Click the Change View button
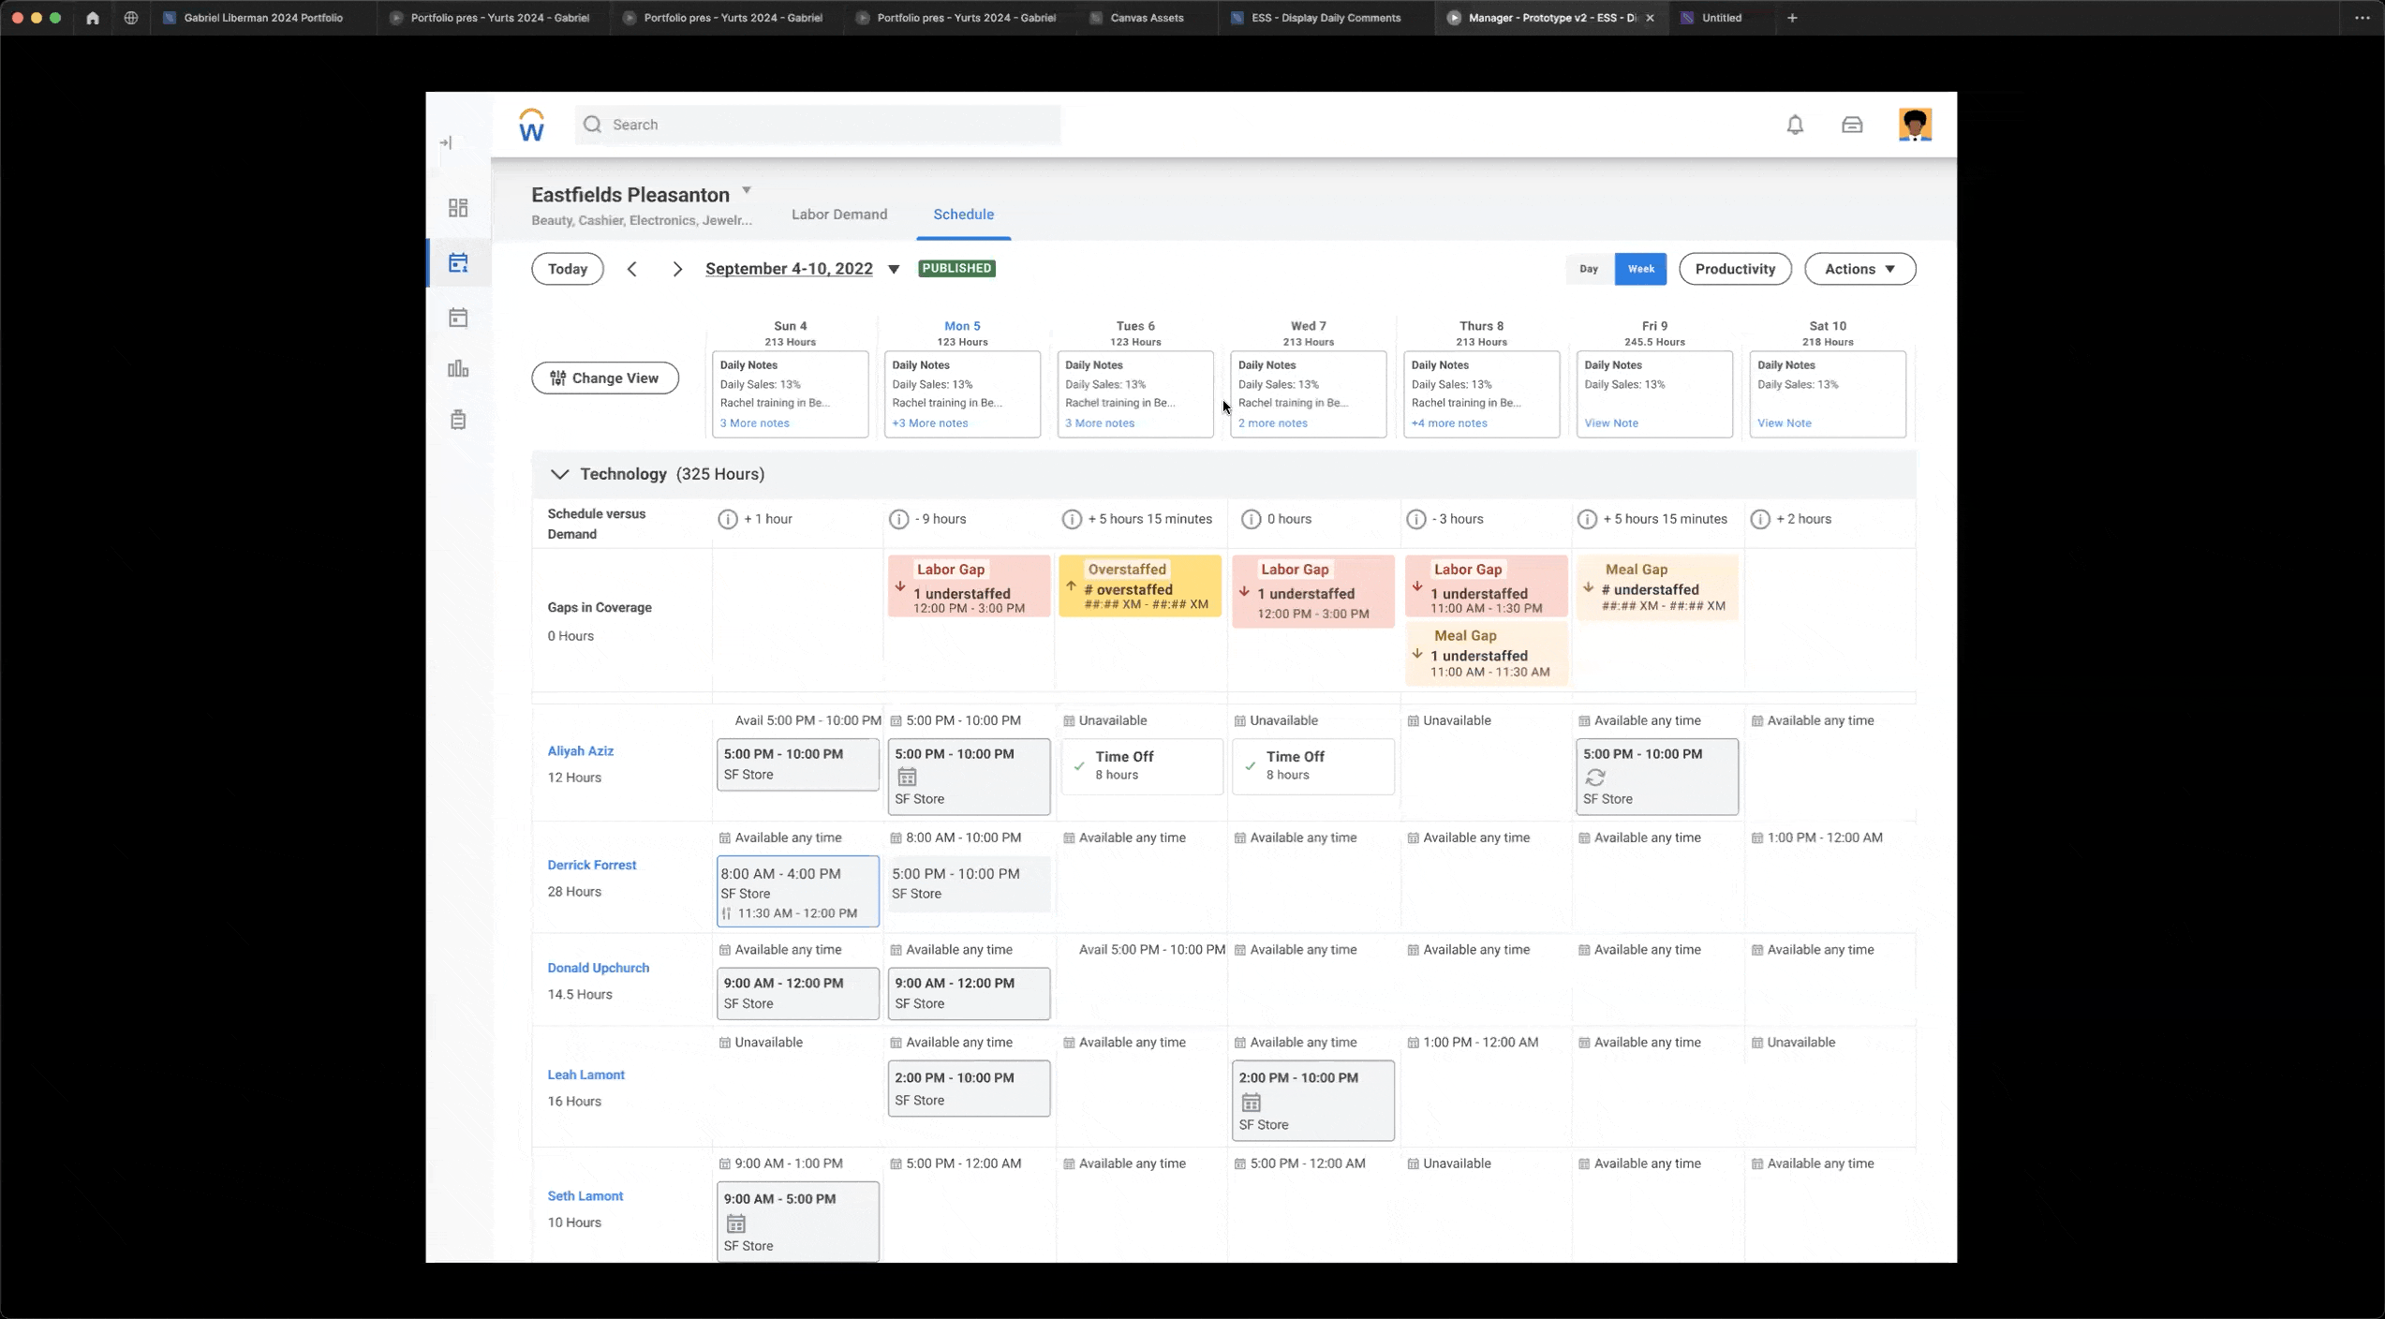 point(605,378)
